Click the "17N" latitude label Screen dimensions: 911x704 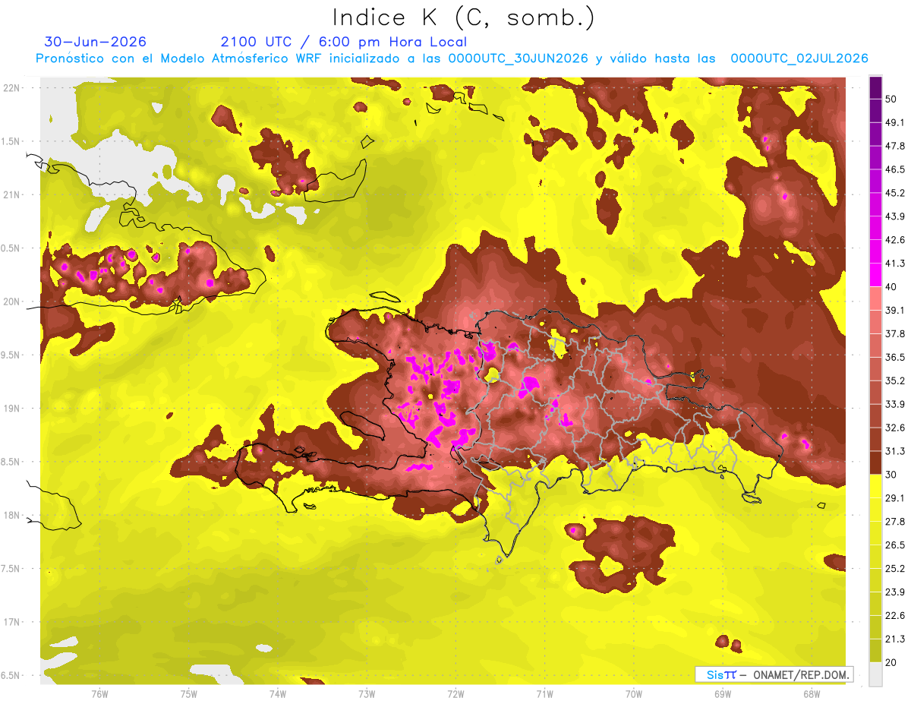(x=12, y=622)
